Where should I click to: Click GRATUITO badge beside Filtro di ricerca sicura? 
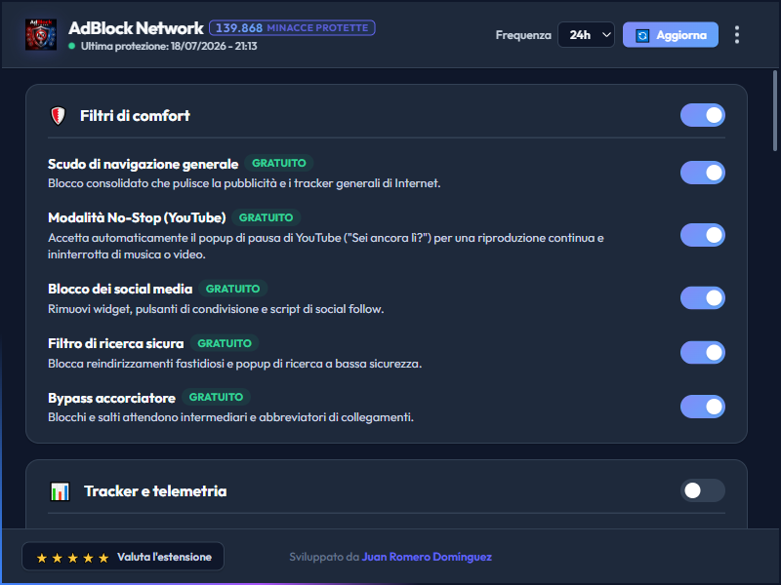[225, 343]
